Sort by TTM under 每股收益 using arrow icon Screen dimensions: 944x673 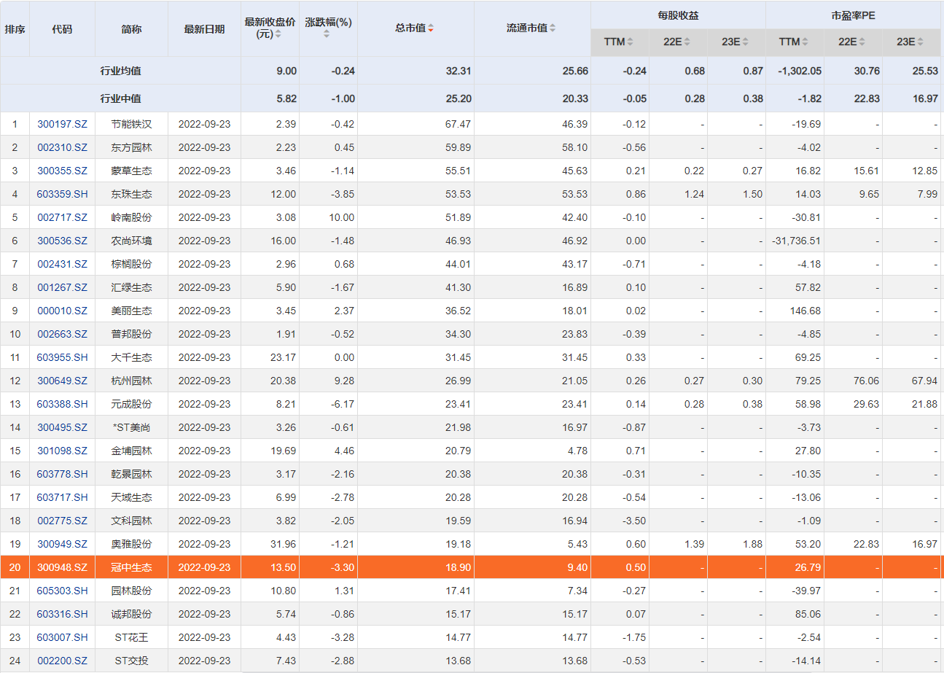(631, 42)
